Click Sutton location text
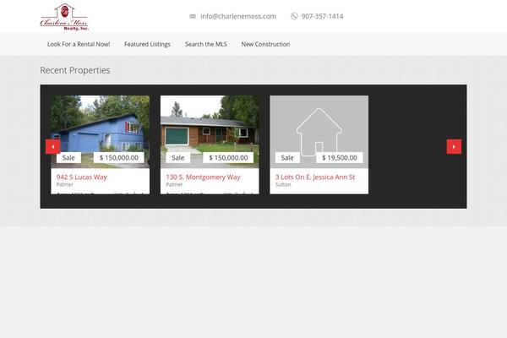Image resolution: width=507 pixels, height=338 pixels. point(283,185)
